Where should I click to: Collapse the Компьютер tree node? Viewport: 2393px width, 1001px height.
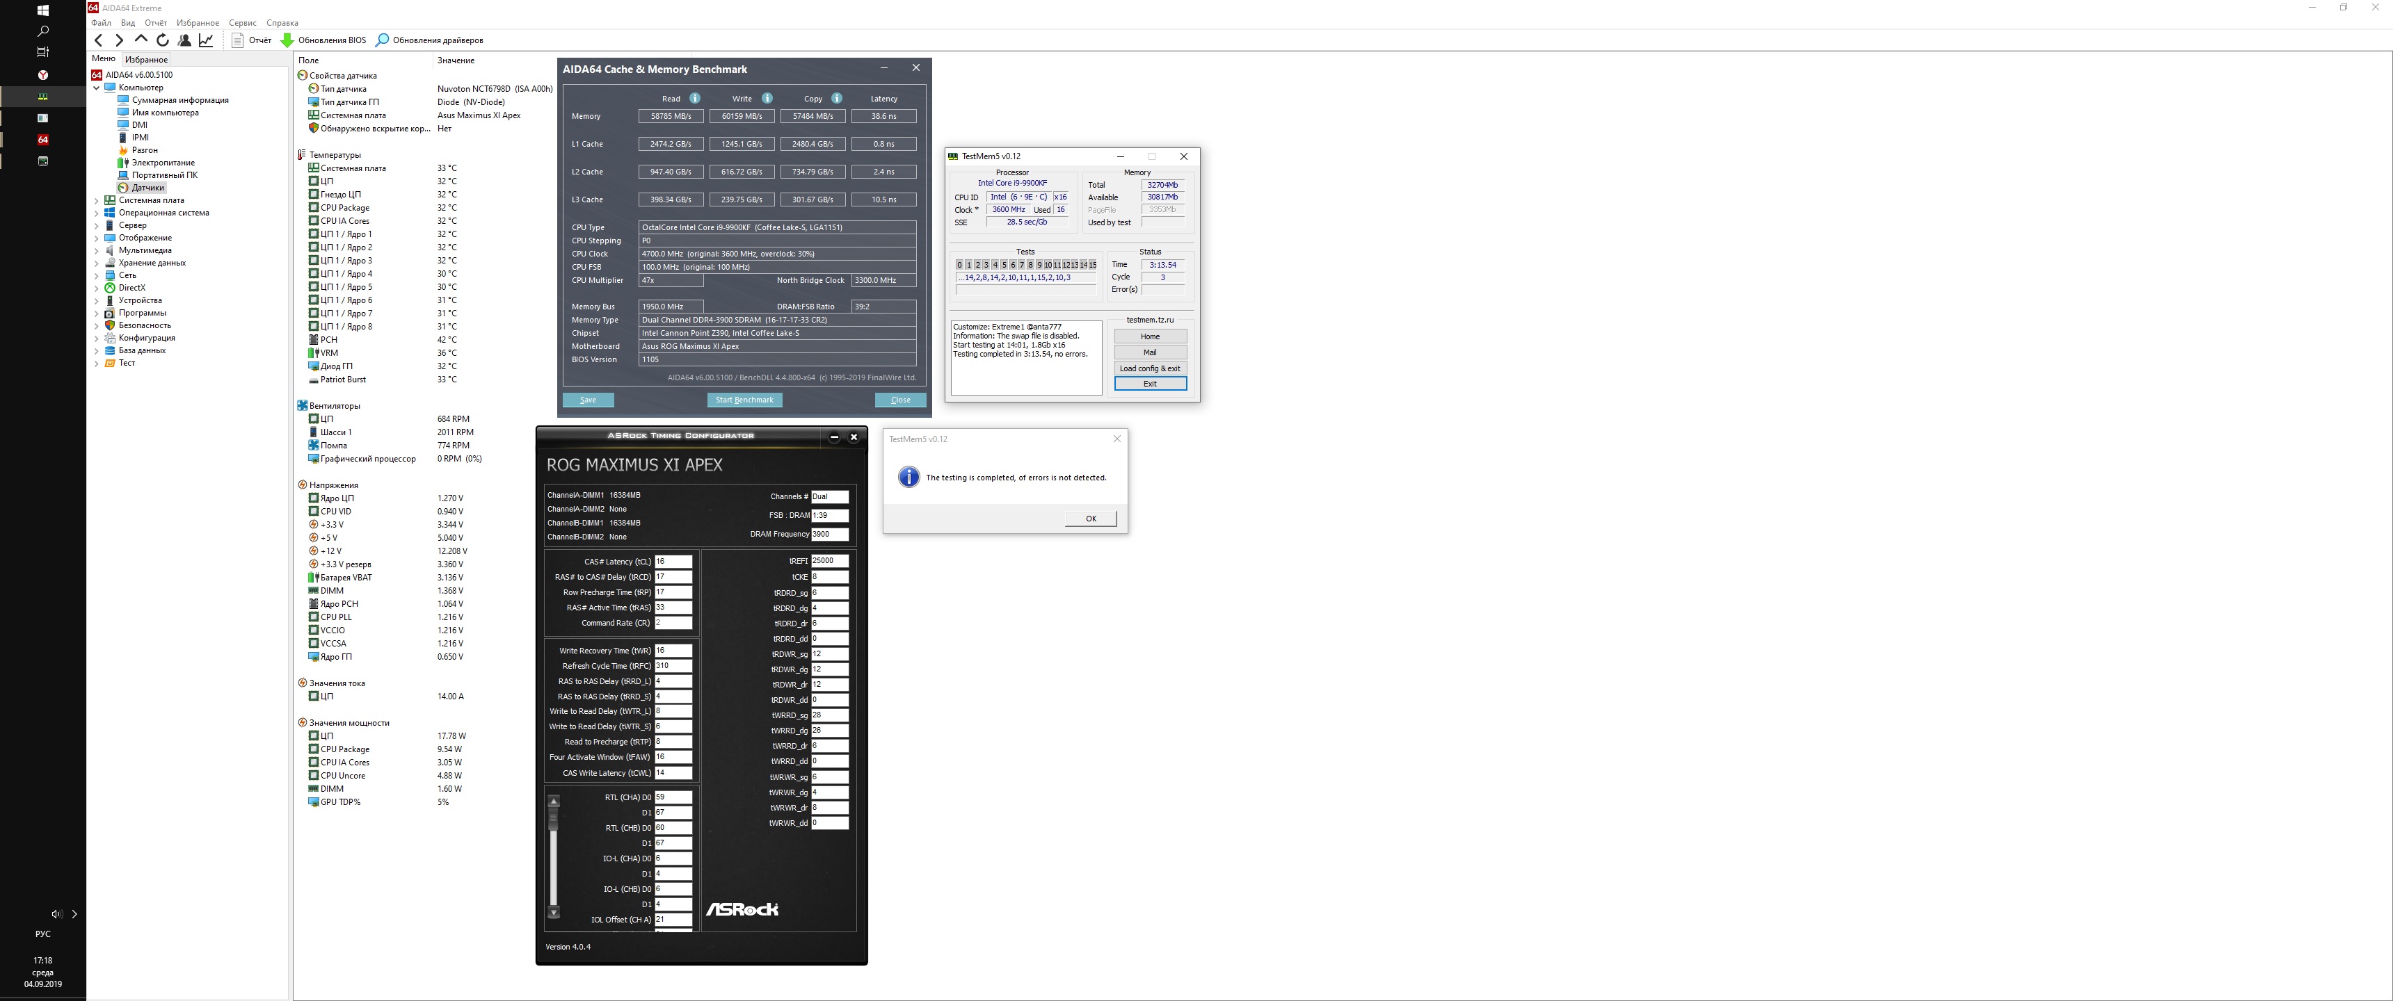[97, 88]
